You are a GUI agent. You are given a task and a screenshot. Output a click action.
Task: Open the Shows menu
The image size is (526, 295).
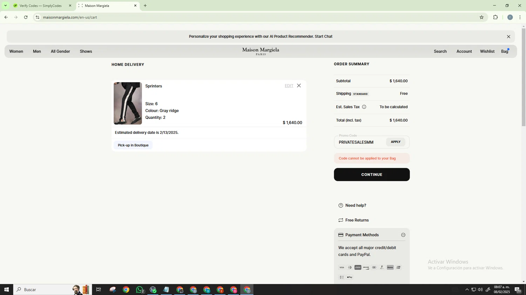[86, 51]
